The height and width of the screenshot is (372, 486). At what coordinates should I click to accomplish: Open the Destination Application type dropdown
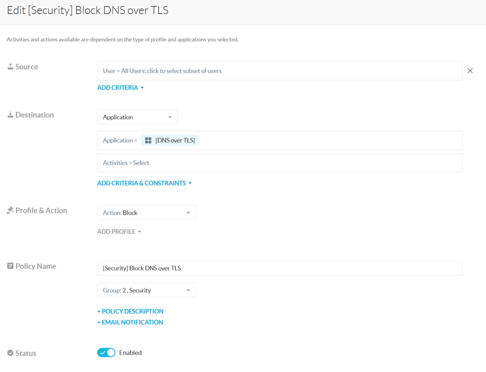137,117
